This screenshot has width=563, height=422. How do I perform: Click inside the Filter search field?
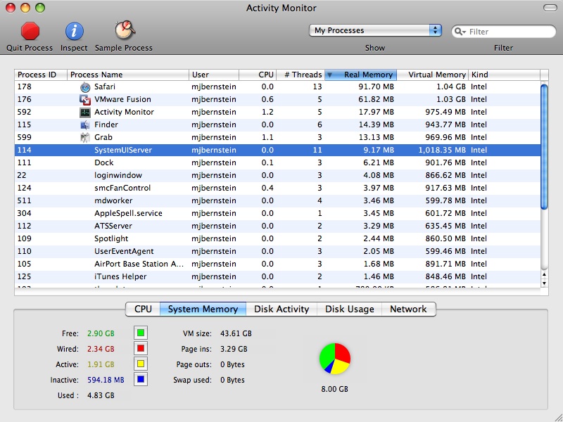(x=503, y=32)
